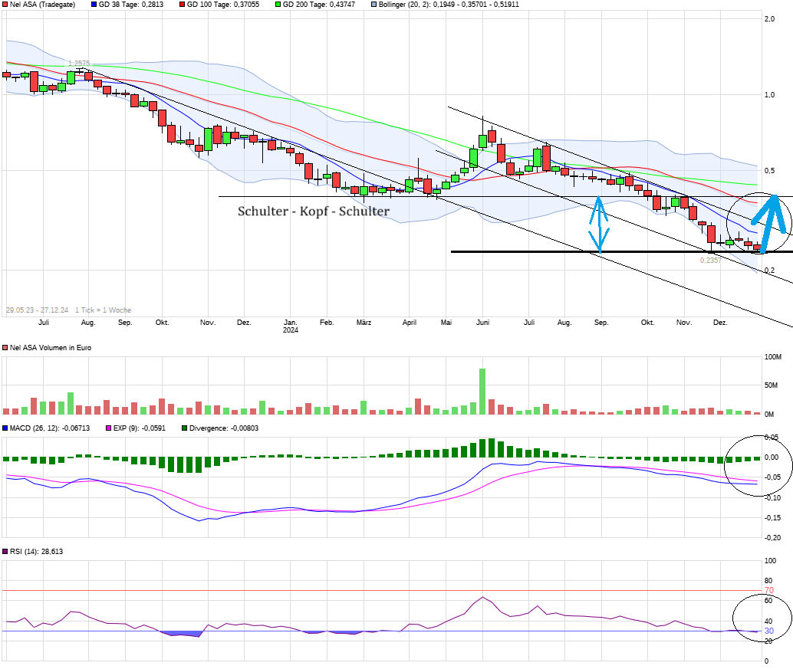
Task: Click the tallest green June volume bar
Action: (x=482, y=392)
